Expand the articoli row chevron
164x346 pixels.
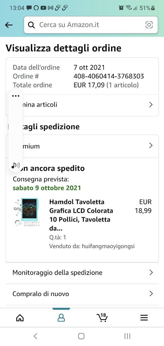151,105
